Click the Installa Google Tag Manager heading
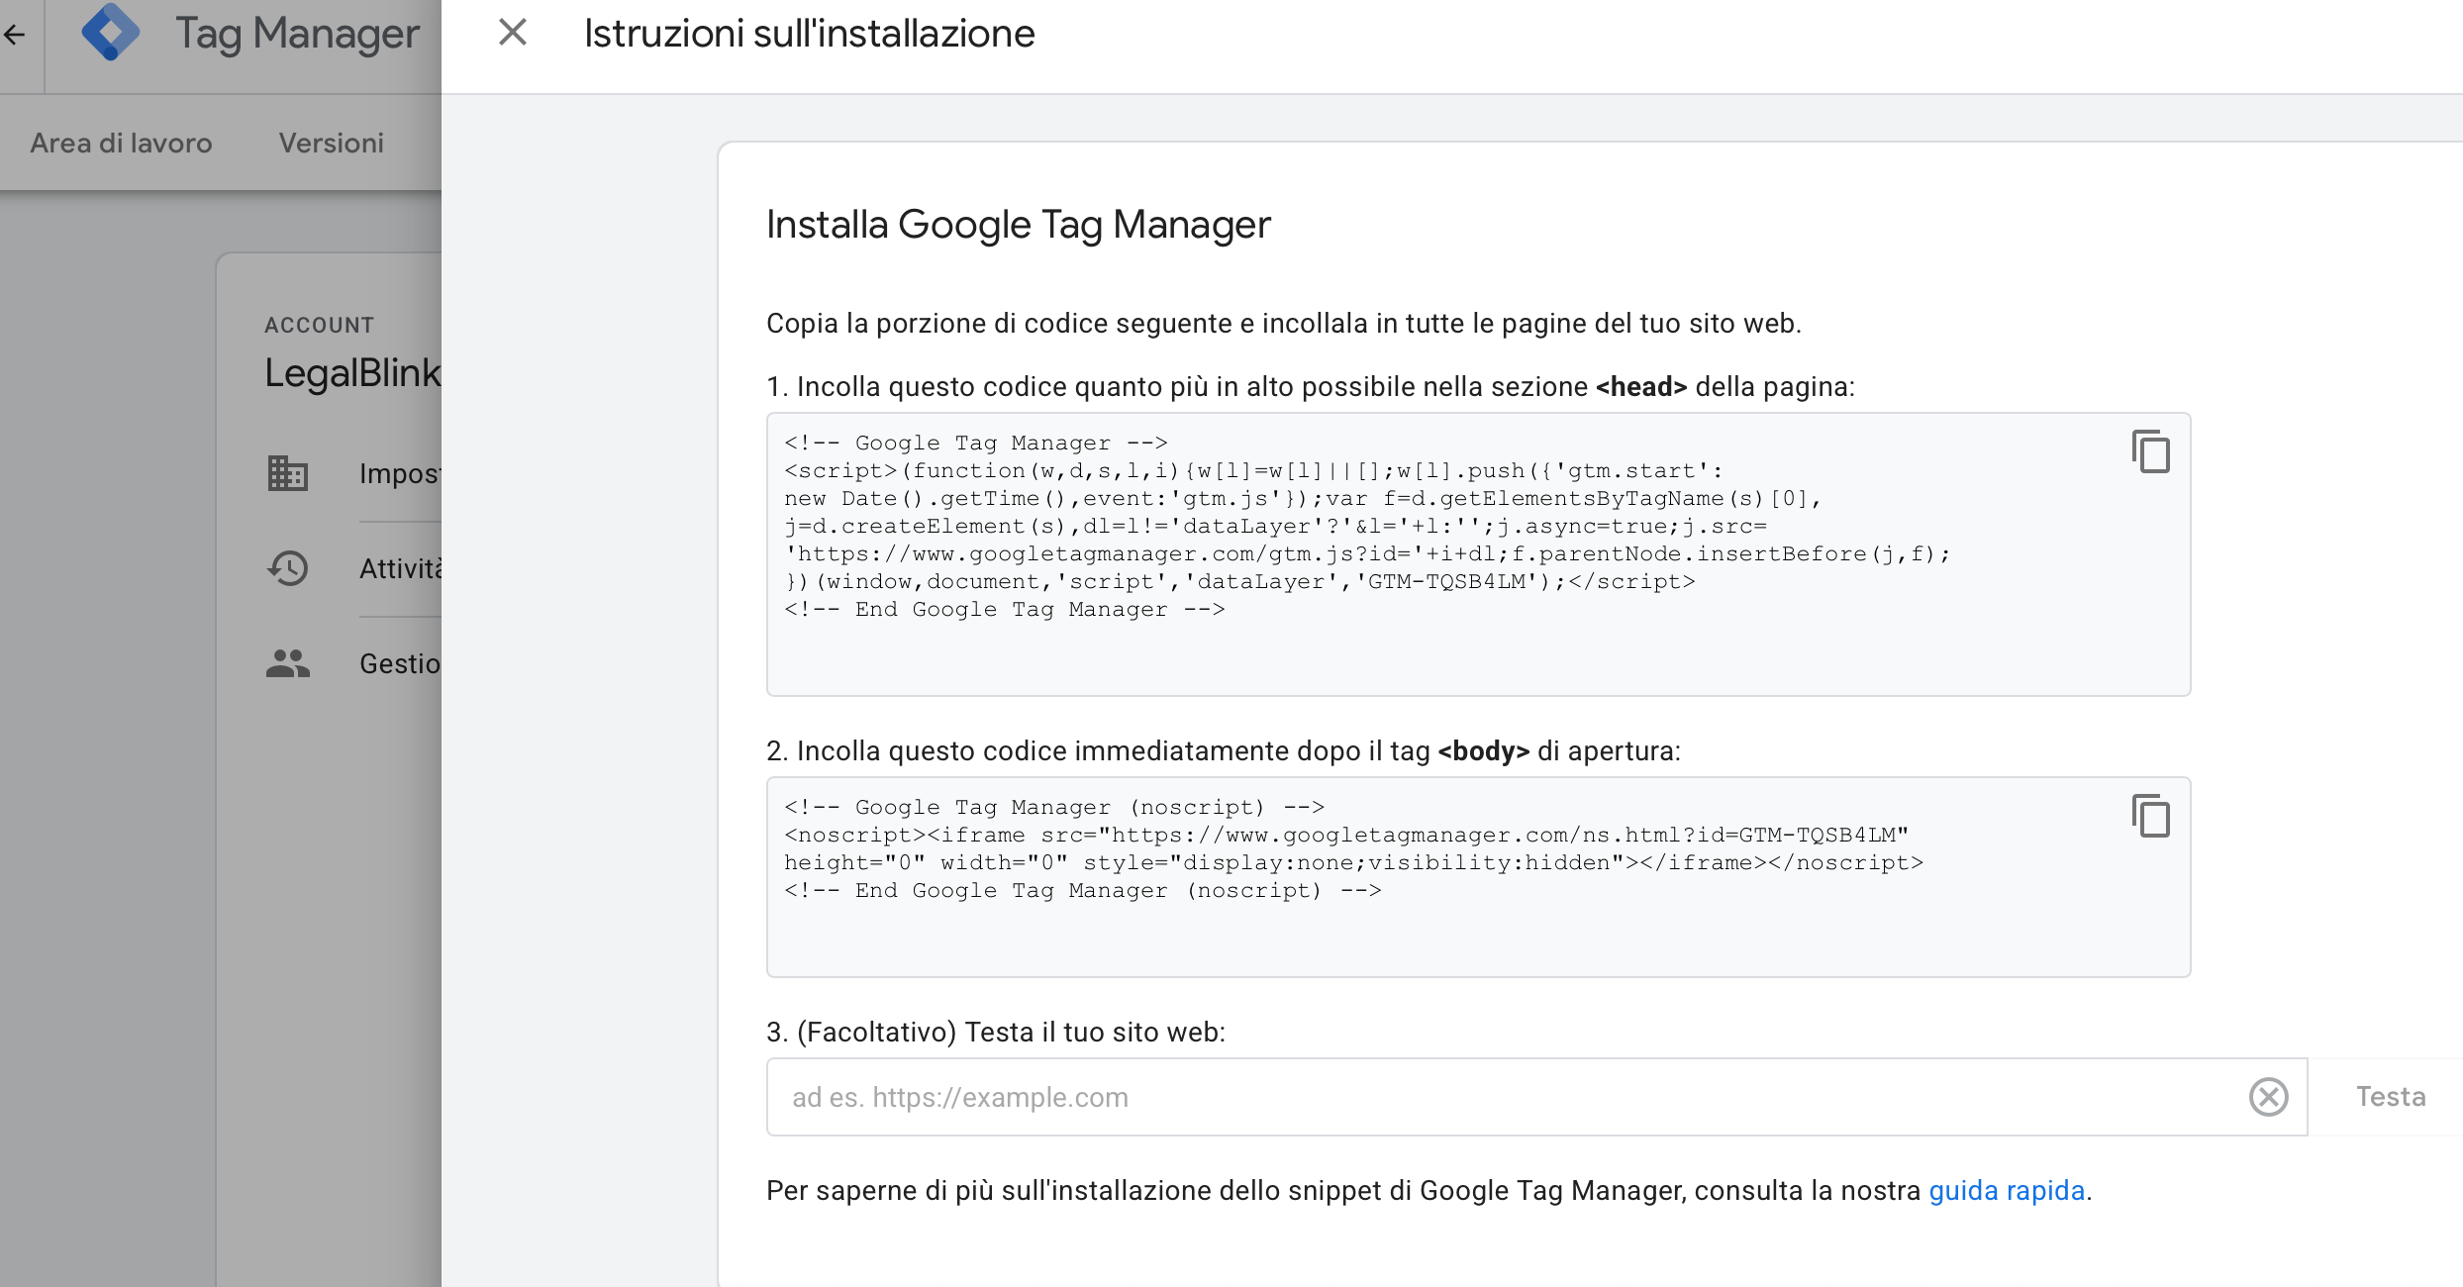 (1018, 225)
